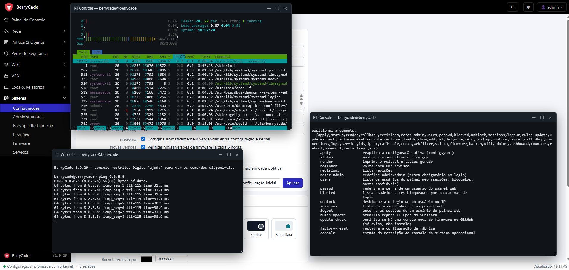Image resolution: width=569 pixels, height=270 pixels.
Task: Click the Sistema gear icon
Action: pyautogui.click(x=6, y=98)
